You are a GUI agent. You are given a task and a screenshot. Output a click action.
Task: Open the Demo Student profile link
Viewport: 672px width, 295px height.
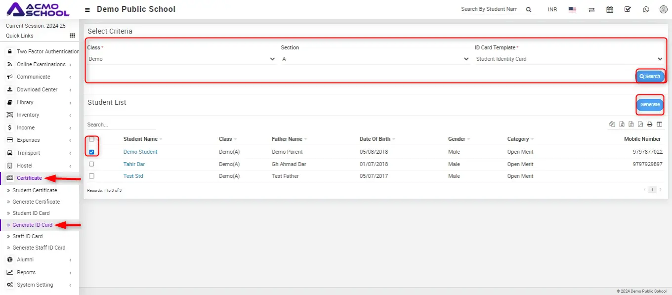pos(140,152)
